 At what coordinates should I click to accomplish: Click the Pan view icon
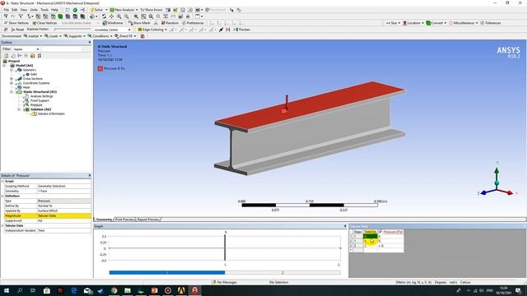(x=112, y=16)
